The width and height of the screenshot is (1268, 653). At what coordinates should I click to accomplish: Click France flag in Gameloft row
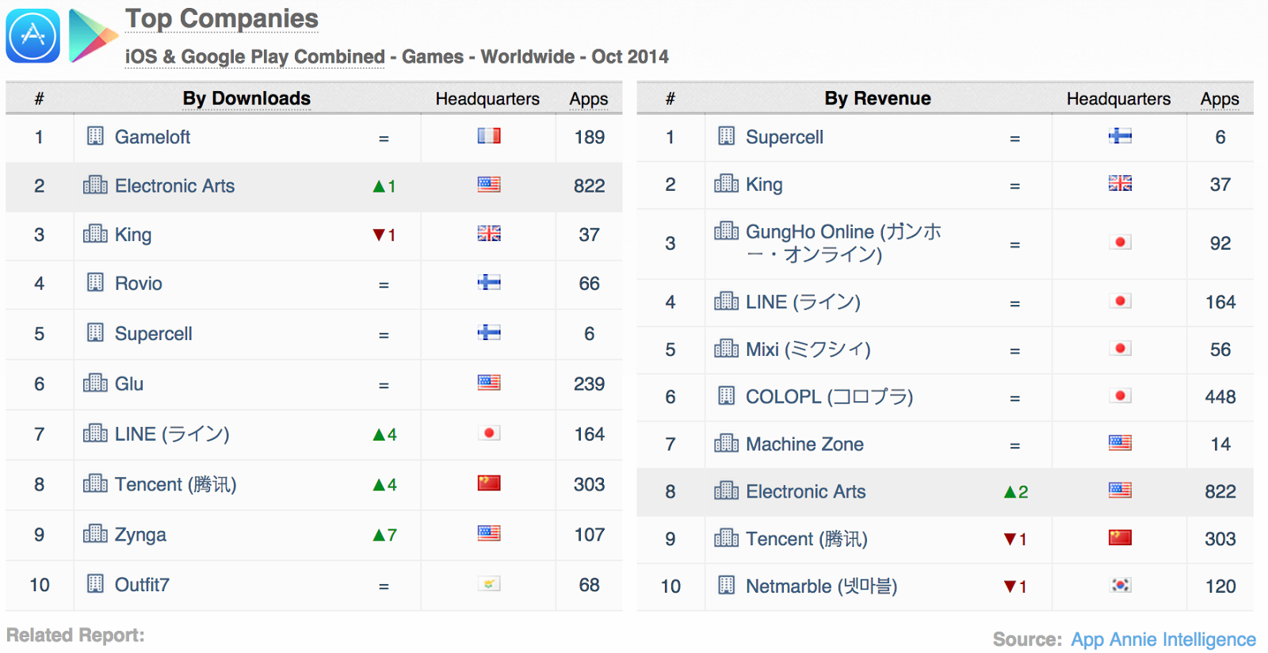click(489, 136)
